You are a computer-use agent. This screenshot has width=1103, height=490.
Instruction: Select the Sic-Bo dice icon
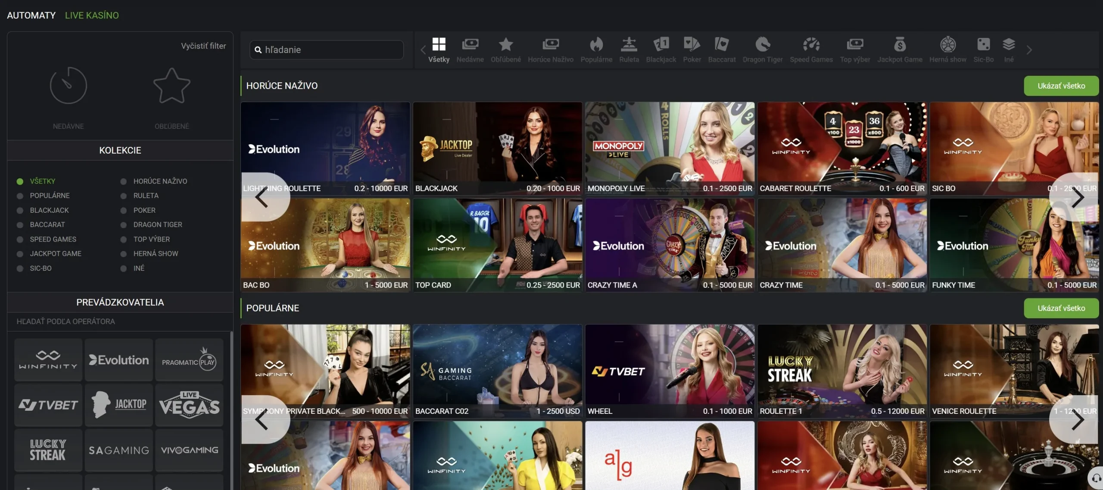[x=984, y=44]
